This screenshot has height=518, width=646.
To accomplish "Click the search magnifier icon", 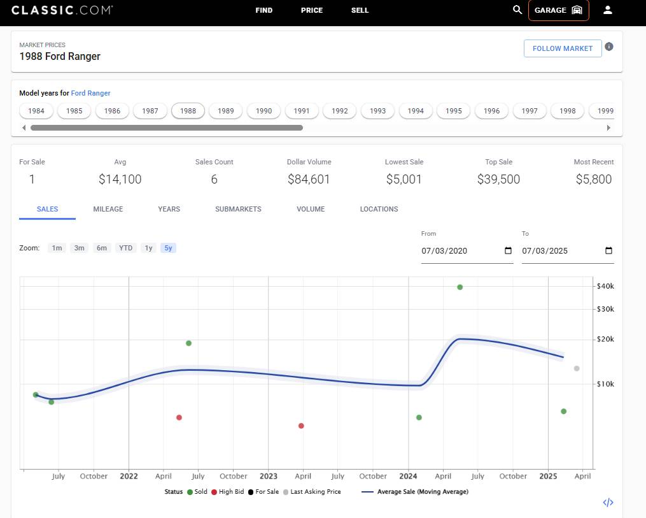I will point(517,10).
